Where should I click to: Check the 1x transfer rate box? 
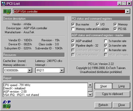[x=106, y=41]
